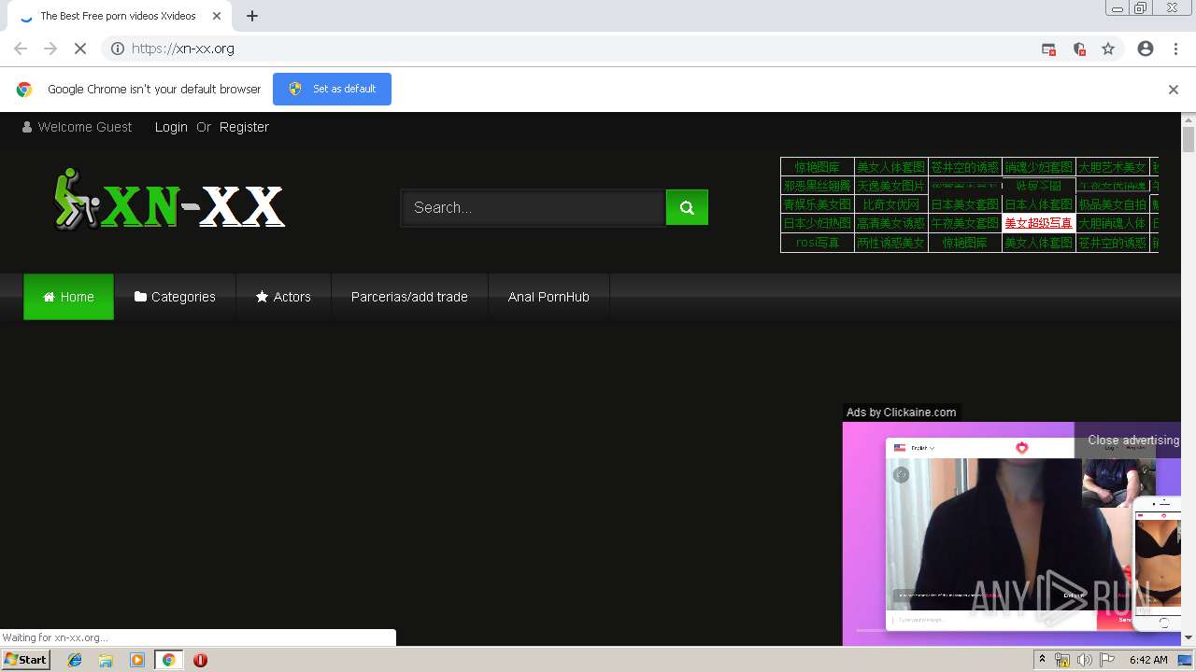Dismiss the default browser infobar
This screenshot has height=672, width=1196.
(x=1174, y=90)
